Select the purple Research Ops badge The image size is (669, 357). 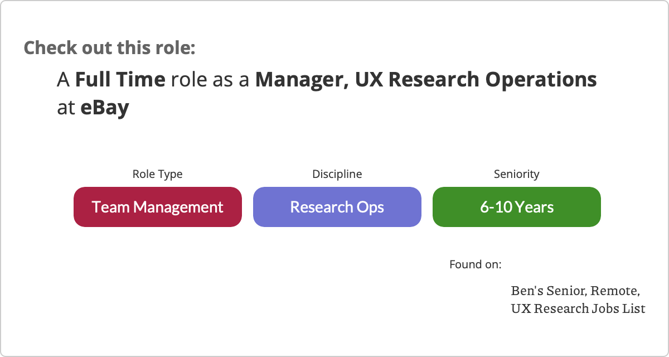pyautogui.click(x=337, y=207)
